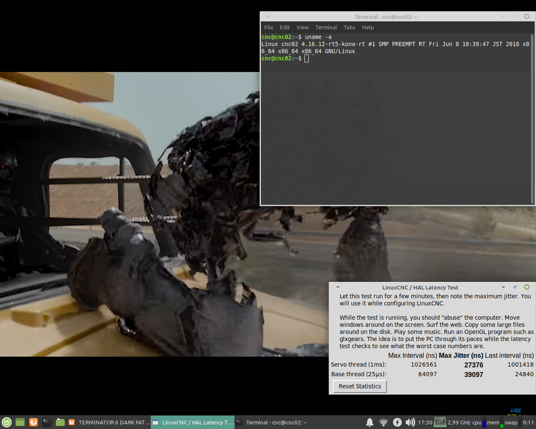
Task: Open Tabs menu in Terminal window
Action: (349, 27)
